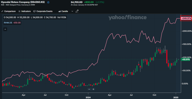Click the Candle chart type icon
This screenshot has width=192, height=99.
click(59, 11)
